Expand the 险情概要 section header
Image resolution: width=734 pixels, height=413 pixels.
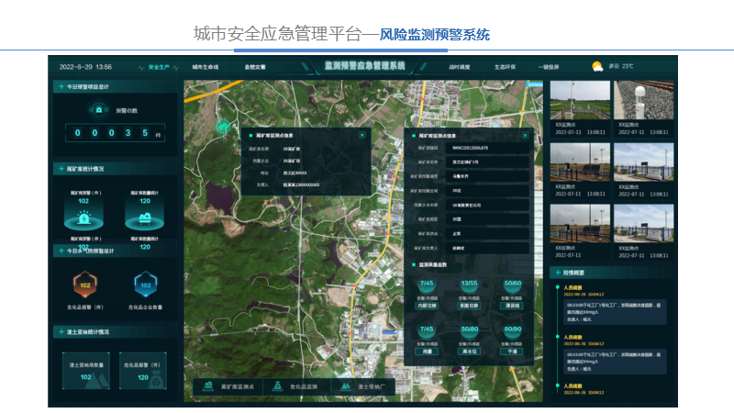click(573, 273)
